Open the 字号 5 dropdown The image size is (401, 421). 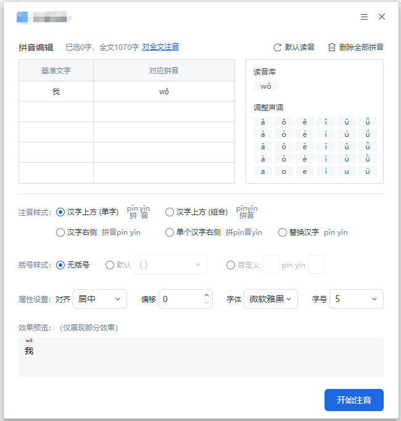pyautogui.click(x=357, y=299)
